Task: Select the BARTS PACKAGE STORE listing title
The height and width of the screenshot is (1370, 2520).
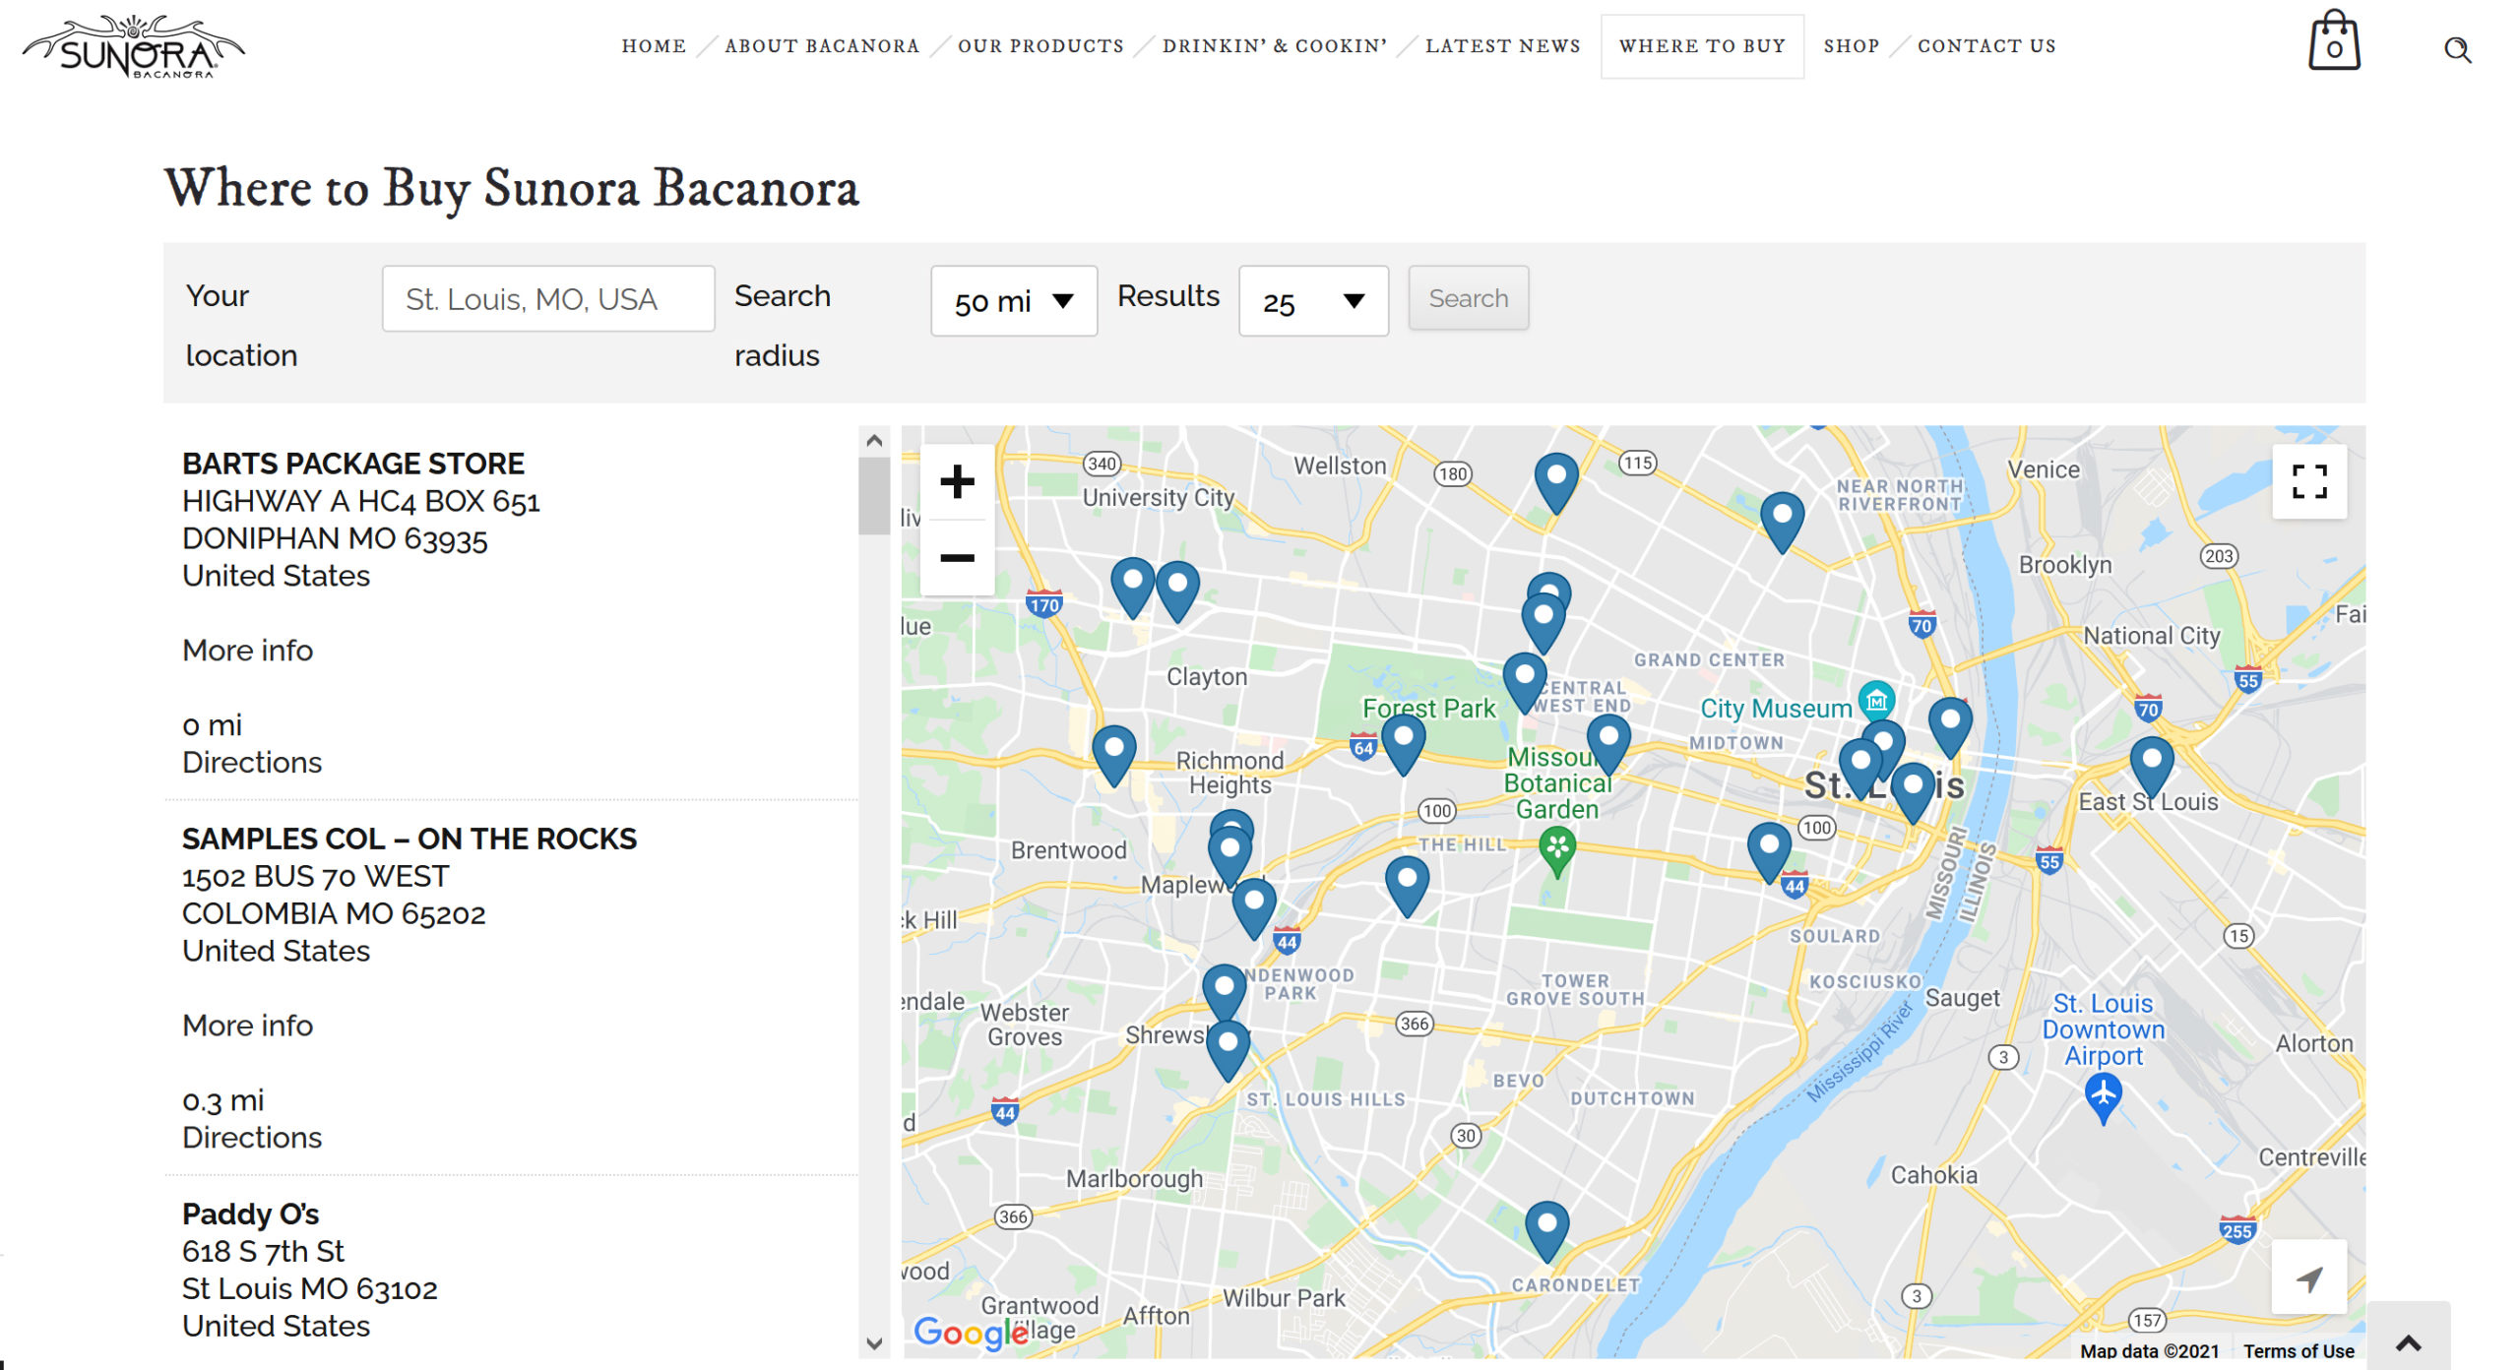Action: point(353,464)
